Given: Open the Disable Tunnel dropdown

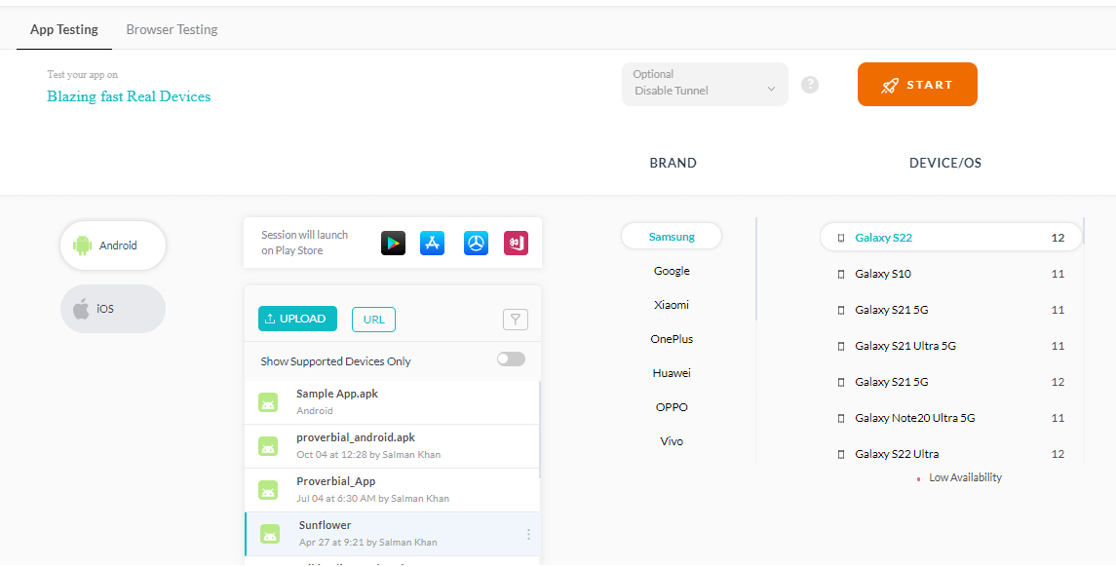Looking at the screenshot, I should (704, 85).
